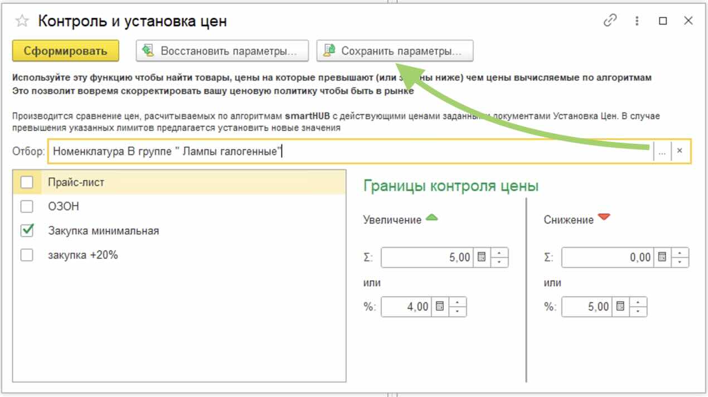
Task: Click Восстановить параметры button
Action: coord(222,51)
